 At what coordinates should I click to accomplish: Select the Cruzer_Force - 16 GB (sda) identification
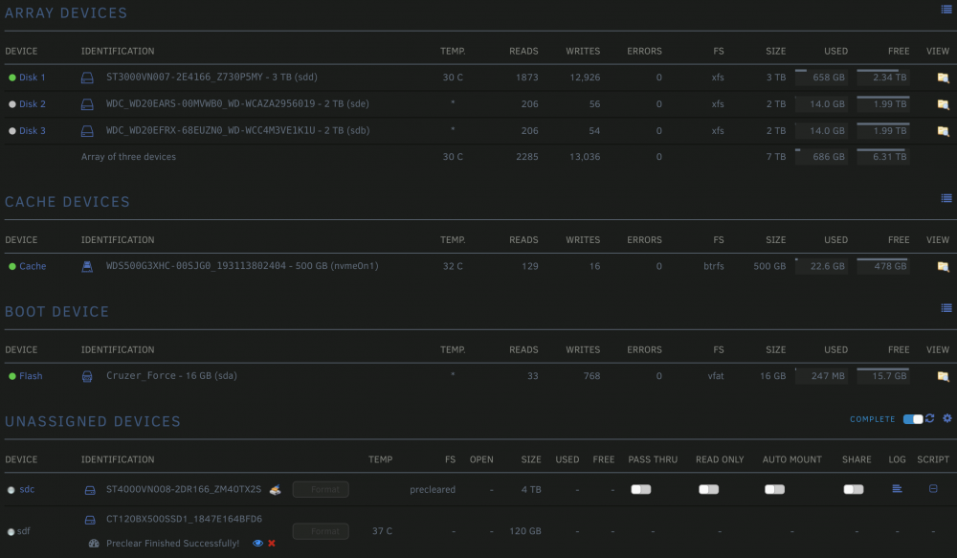pyautogui.click(x=171, y=376)
